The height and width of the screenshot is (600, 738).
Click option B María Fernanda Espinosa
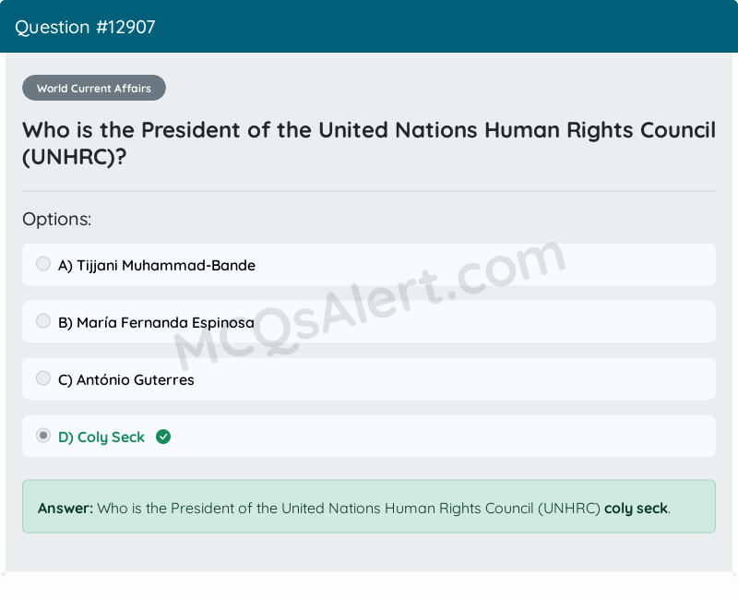157,322
